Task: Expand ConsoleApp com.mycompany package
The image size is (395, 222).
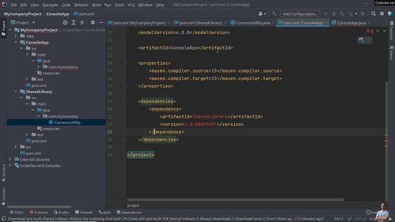Action: [38, 67]
